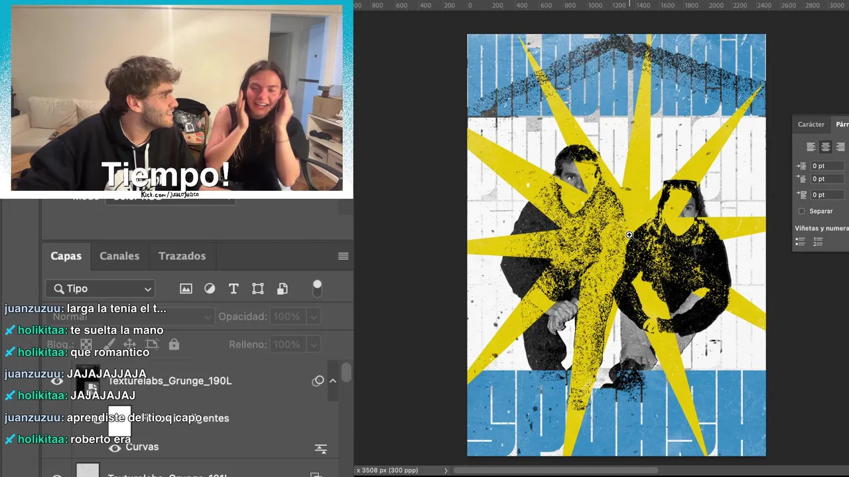Filter layers by shape layers icon

click(x=258, y=289)
